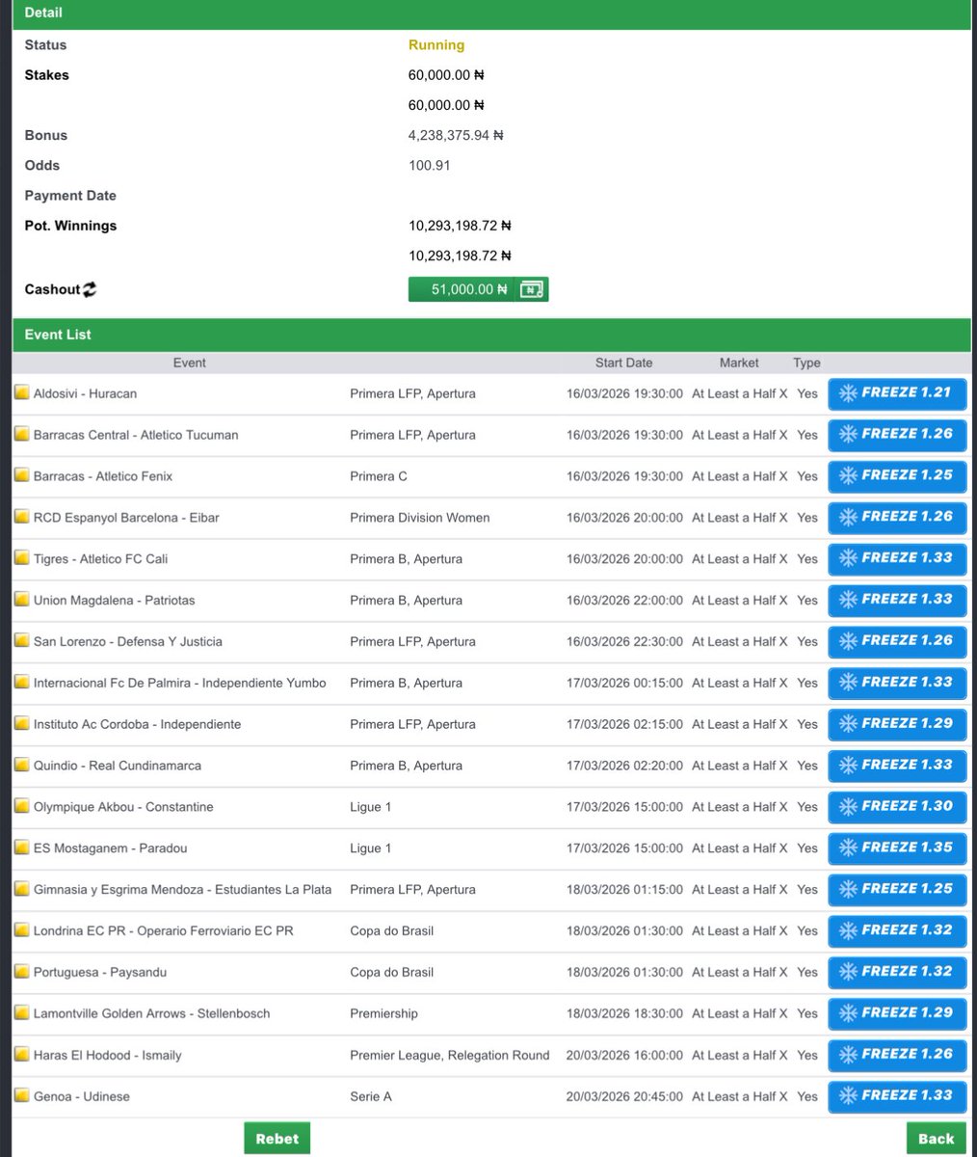Freeze Lamontville Golden Arrows - Stellenbosch at 1.29

coord(897,1013)
